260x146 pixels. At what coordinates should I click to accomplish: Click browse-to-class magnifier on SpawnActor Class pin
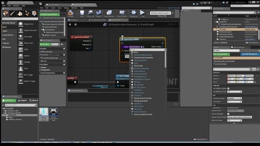[x=143, y=47]
